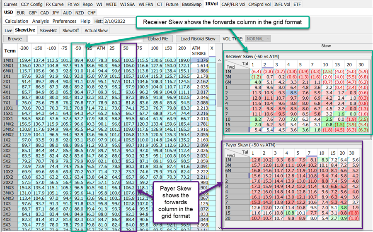
Task: Click ATM strike value 2.086 for 7X1
Action: tap(200, 103)
